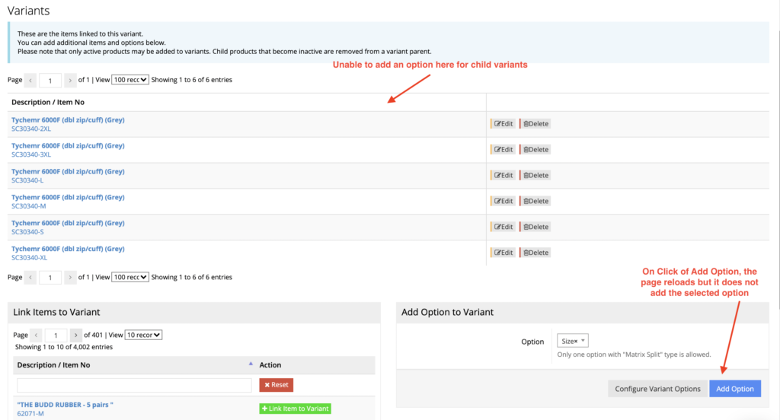Open the Tychemr 6000F SC30340-2XL product link

pyautogui.click(x=68, y=120)
